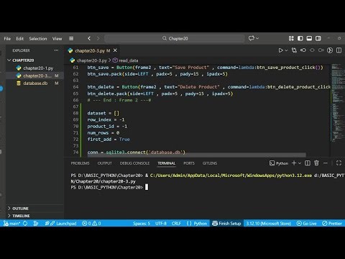Open the Selection menu
The image size is (345, 259).
[38, 39]
